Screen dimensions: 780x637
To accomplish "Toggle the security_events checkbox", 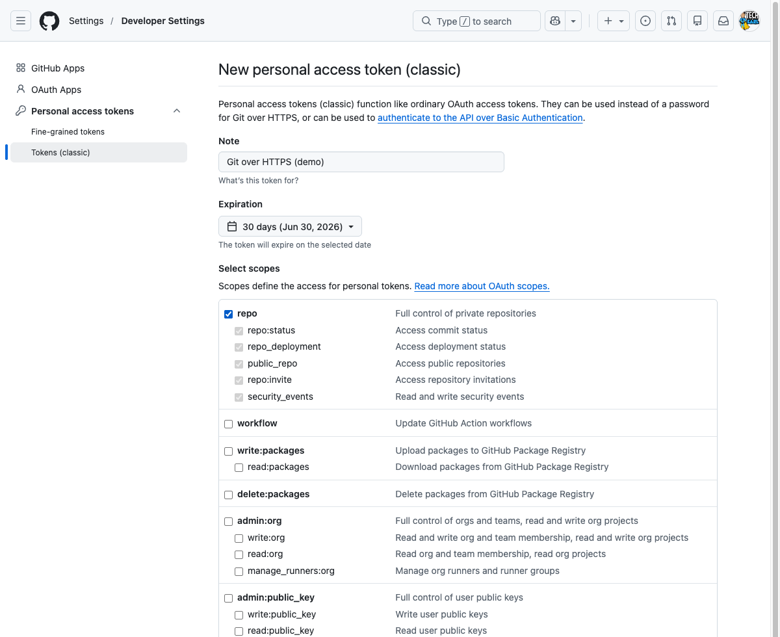I will (x=239, y=397).
